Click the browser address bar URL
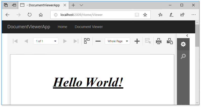The height and width of the screenshot is (107, 201). tap(82, 15)
